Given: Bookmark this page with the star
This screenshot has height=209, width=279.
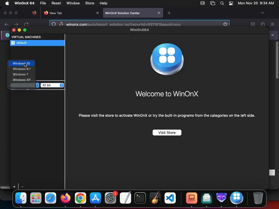Looking at the screenshot, I should (225, 24).
